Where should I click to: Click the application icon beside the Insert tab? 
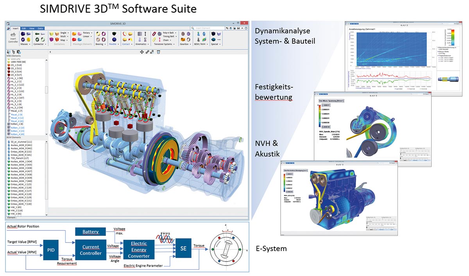coord(9,28)
